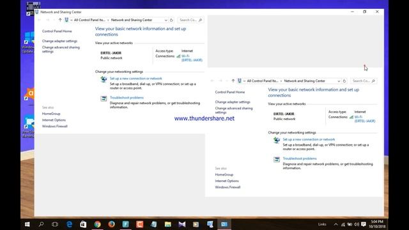Click the chevron after left 'All Control Panel Ite...' breadcrumb

(x=108, y=20)
